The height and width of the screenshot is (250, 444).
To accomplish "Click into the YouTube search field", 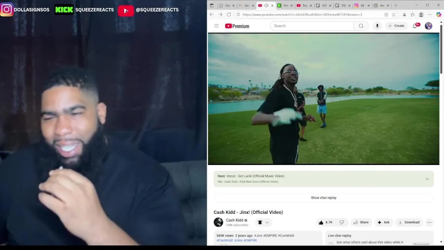I will tap(312, 26).
